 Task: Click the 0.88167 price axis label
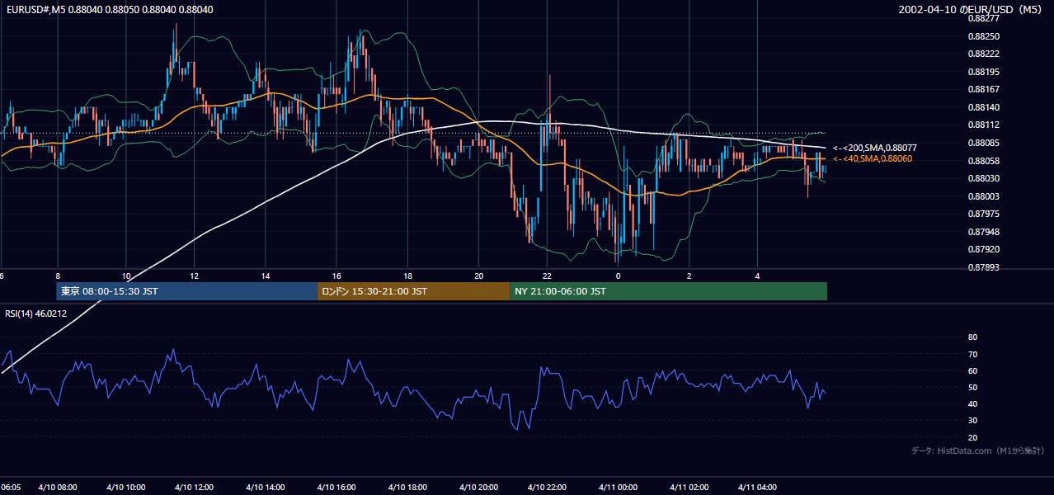click(983, 89)
